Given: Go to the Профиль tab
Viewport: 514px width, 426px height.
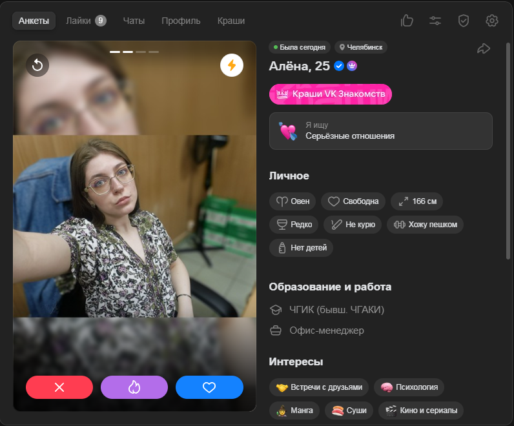Looking at the screenshot, I should click(181, 21).
